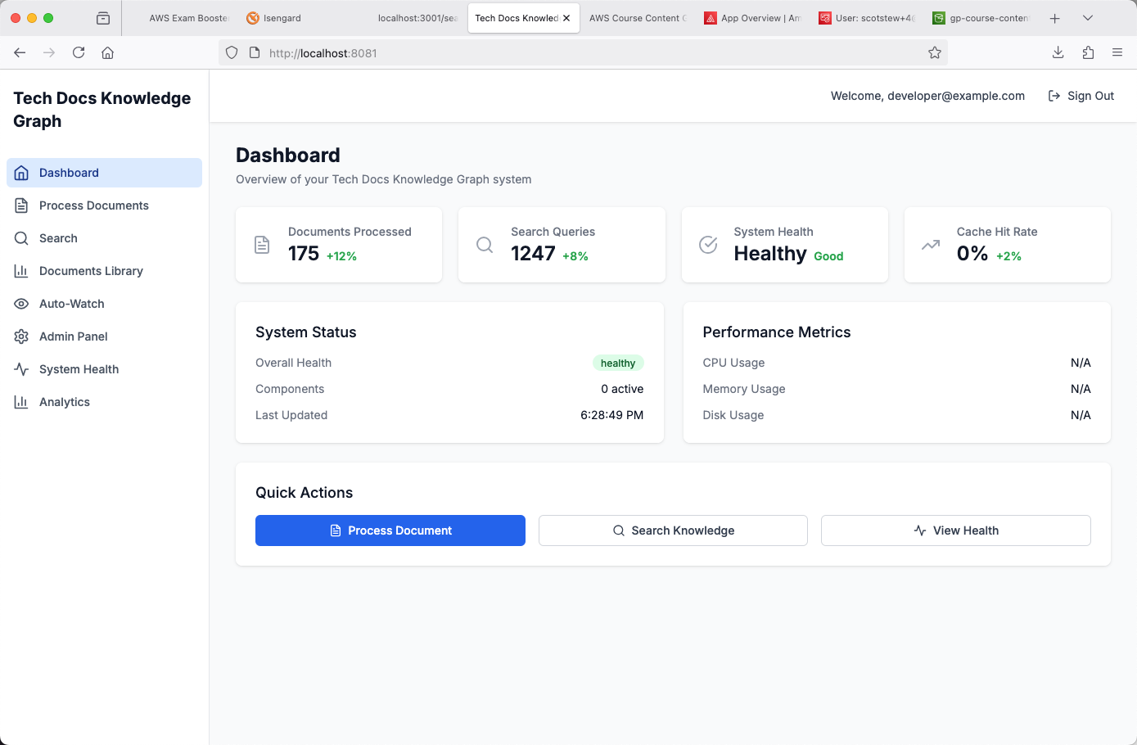Click the Auto-Watch eye icon
The width and height of the screenshot is (1137, 745).
(22, 304)
